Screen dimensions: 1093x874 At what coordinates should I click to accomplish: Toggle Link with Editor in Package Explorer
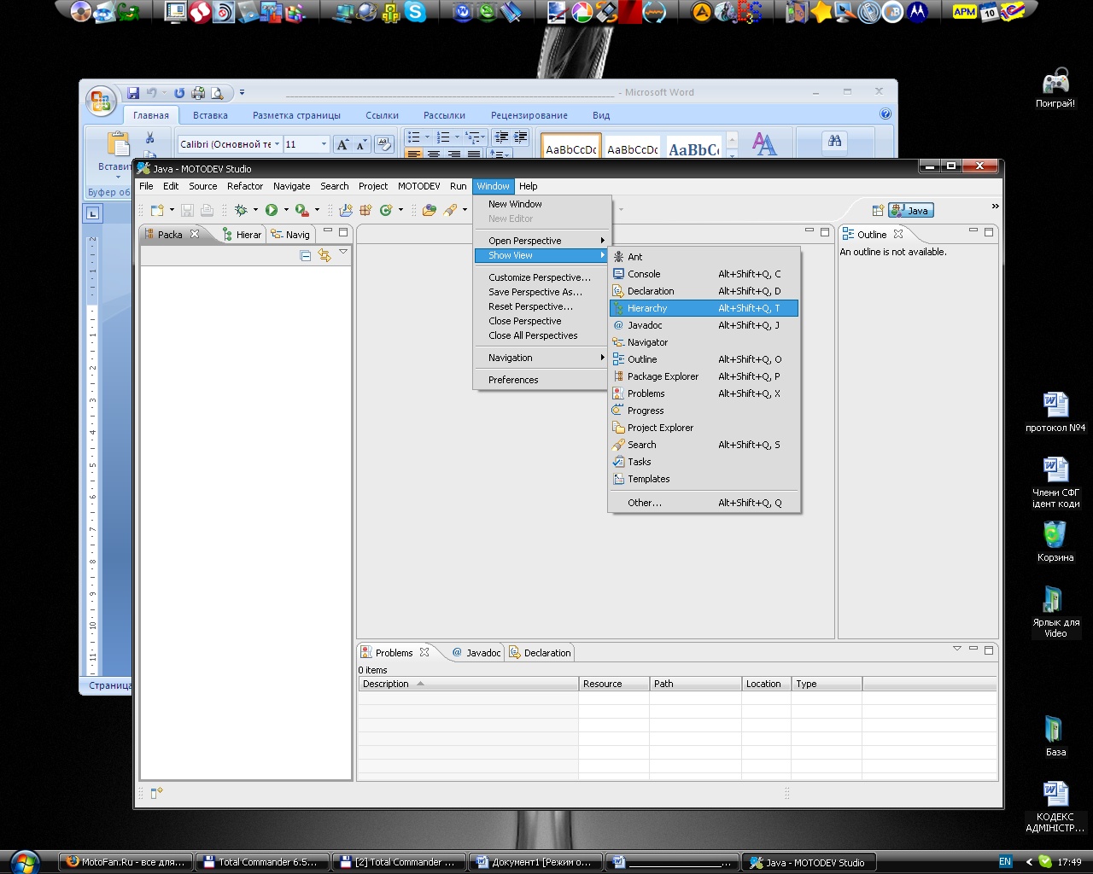coord(324,255)
